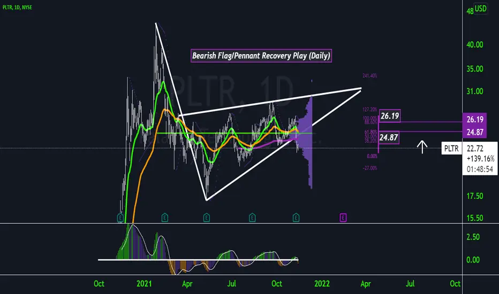Click the Apr label between 2021 and Jul
499x294 pixels.
(x=187, y=283)
